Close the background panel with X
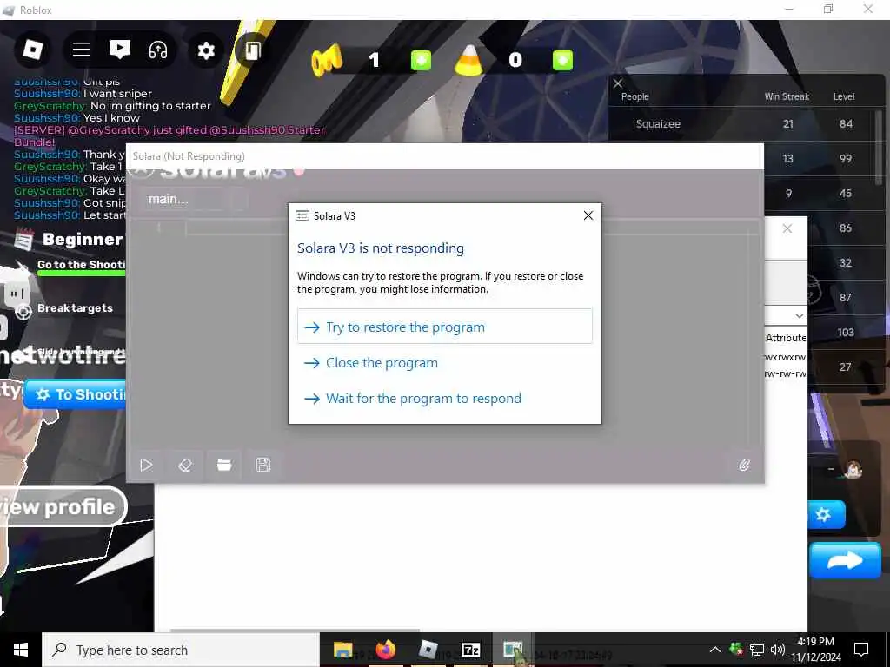This screenshot has width=890, height=667. (787, 228)
